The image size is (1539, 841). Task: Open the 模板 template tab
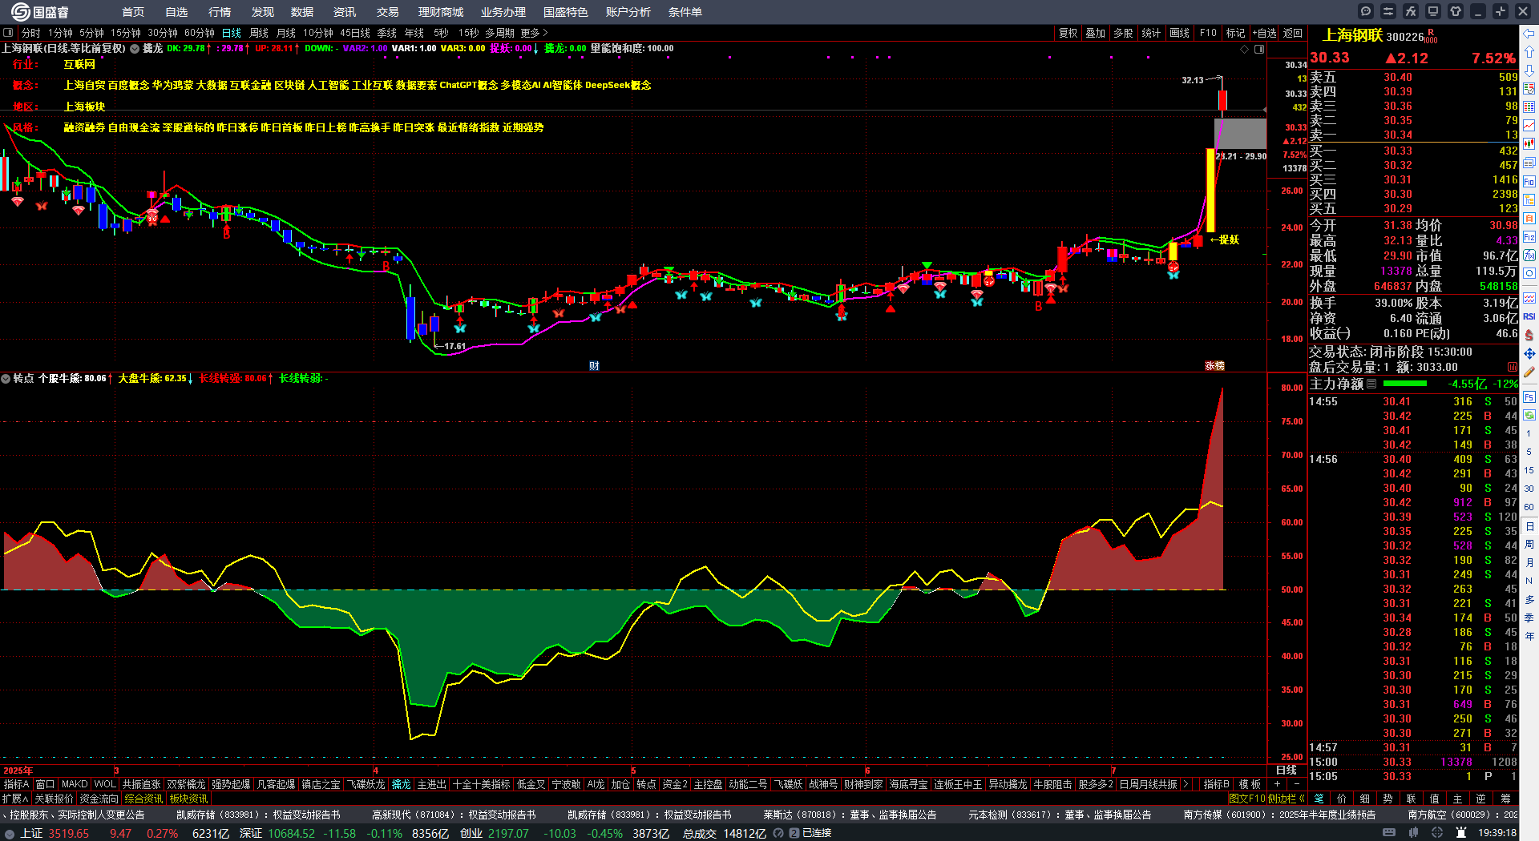pyautogui.click(x=1250, y=784)
